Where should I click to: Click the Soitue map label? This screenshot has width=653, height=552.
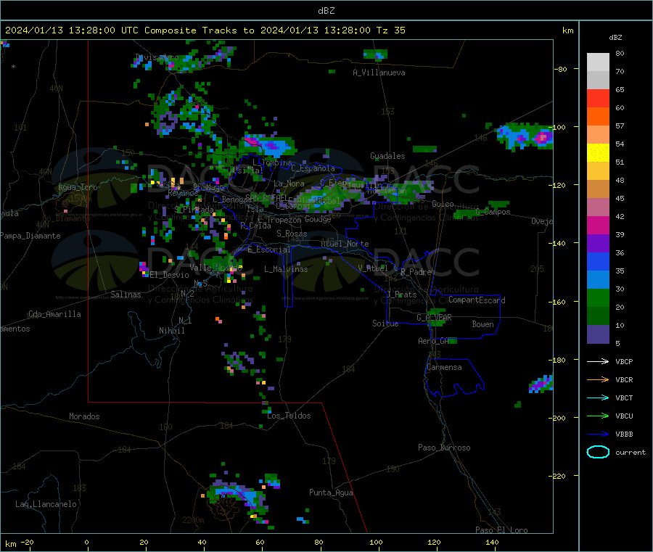pyautogui.click(x=386, y=324)
